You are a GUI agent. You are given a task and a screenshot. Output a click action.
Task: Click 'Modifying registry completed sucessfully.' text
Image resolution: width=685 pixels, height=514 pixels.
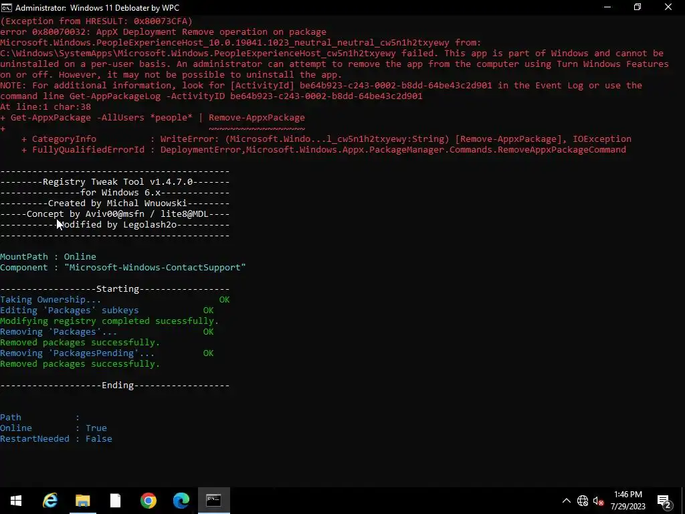[109, 321]
